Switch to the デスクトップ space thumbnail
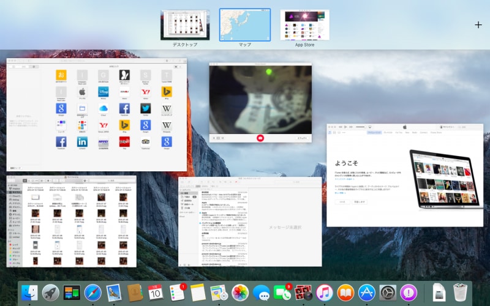490x306 pixels. tap(185, 24)
